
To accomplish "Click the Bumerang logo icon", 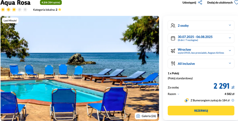I will tap(187, 100).
